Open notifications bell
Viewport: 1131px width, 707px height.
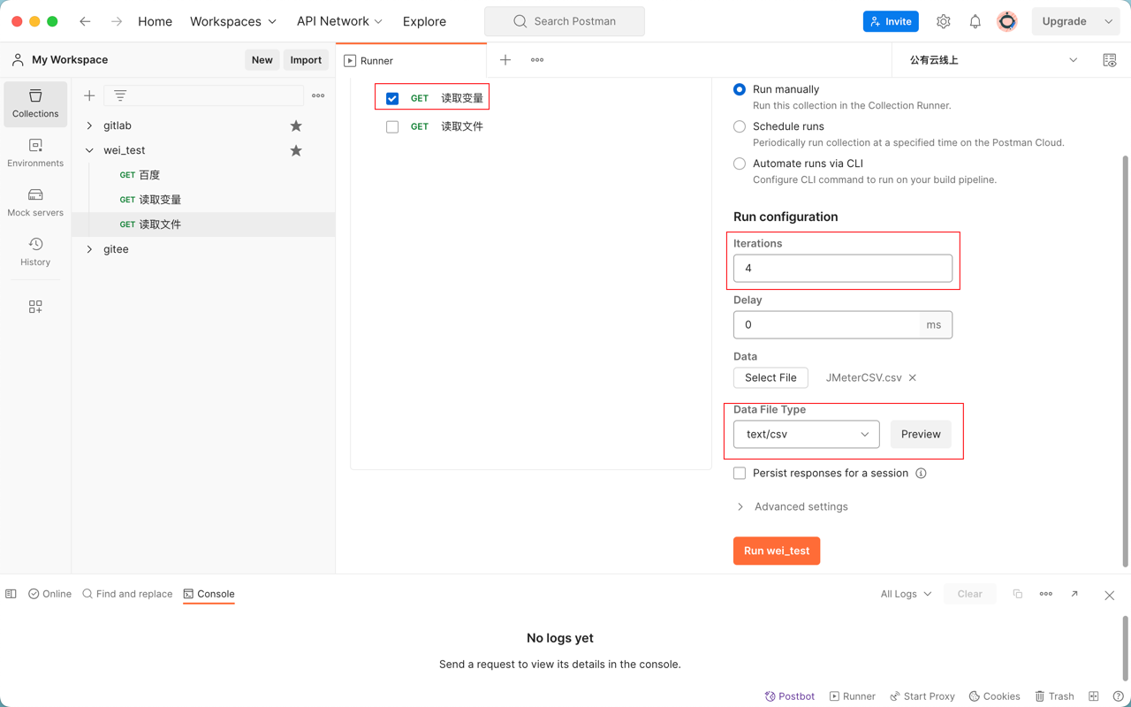pyautogui.click(x=975, y=21)
